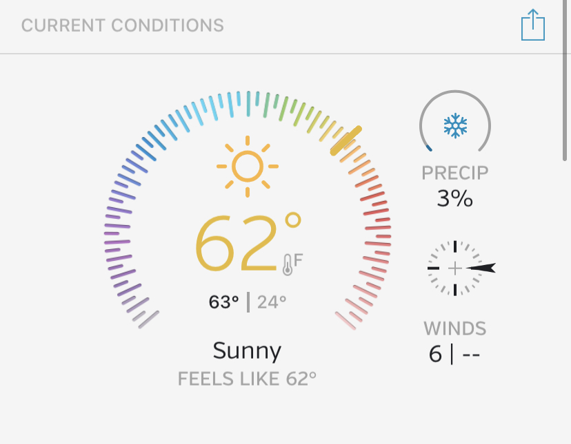This screenshot has width=571, height=444.
Task: Click the Sunny condition label
Action: click(247, 350)
